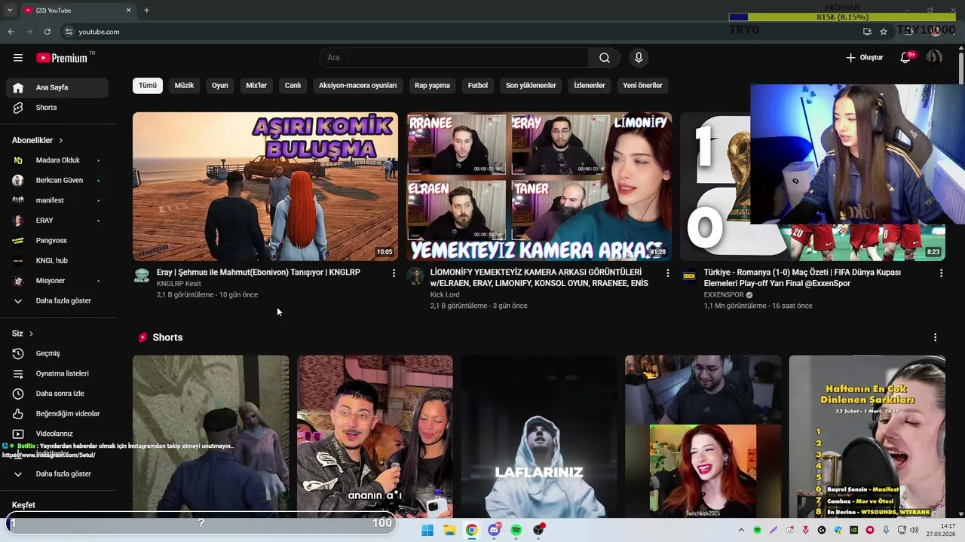965x542 pixels.
Task: Focus the Ara search field
Action: [455, 58]
